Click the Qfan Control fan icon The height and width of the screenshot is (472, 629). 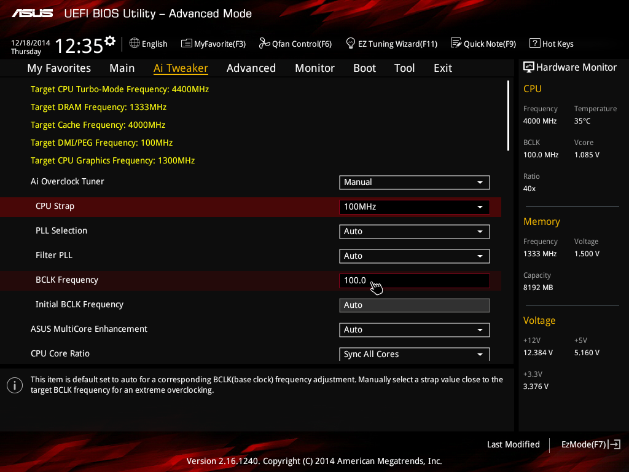coord(264,43)
